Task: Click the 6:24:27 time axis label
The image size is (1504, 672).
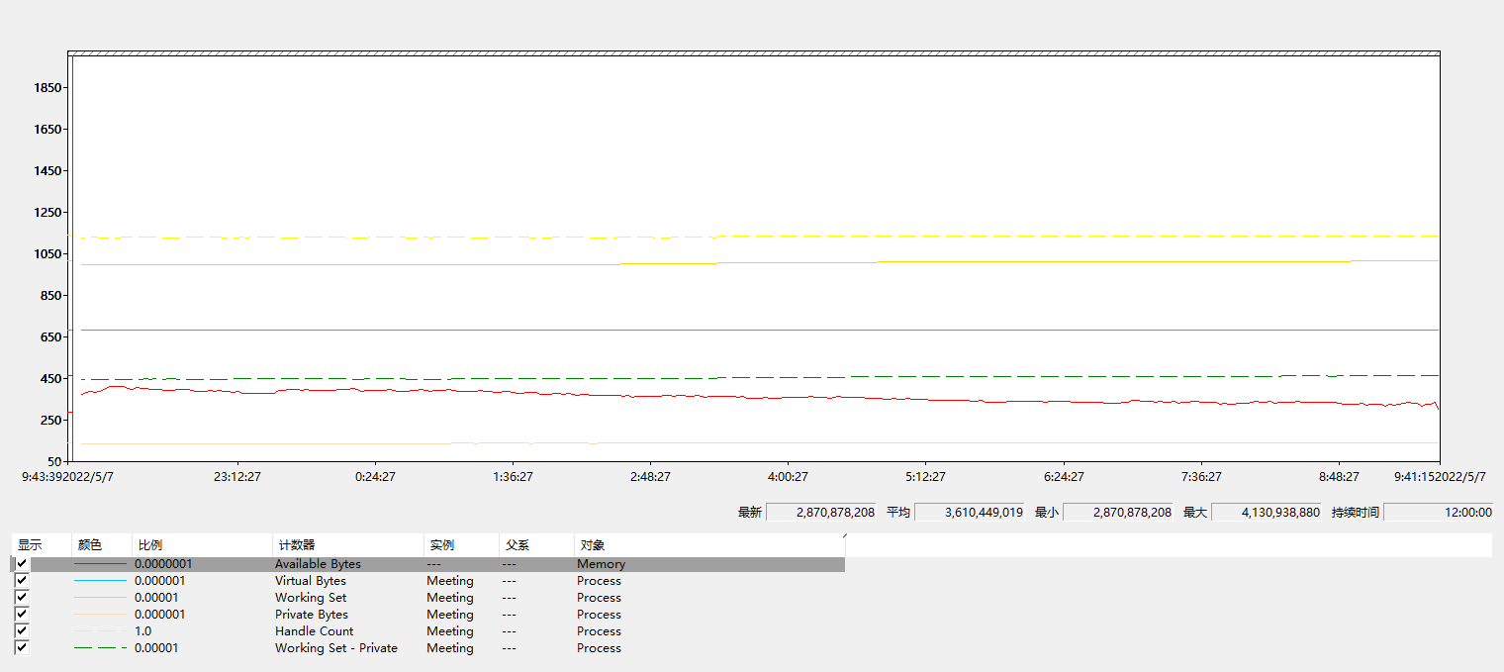Action: tap(1063, 476)
